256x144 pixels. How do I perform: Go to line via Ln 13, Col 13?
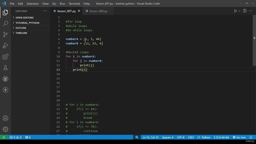point(150,137)
